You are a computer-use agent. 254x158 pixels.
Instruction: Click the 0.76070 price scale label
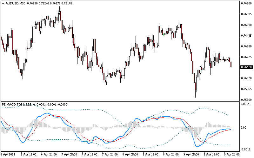246,78
